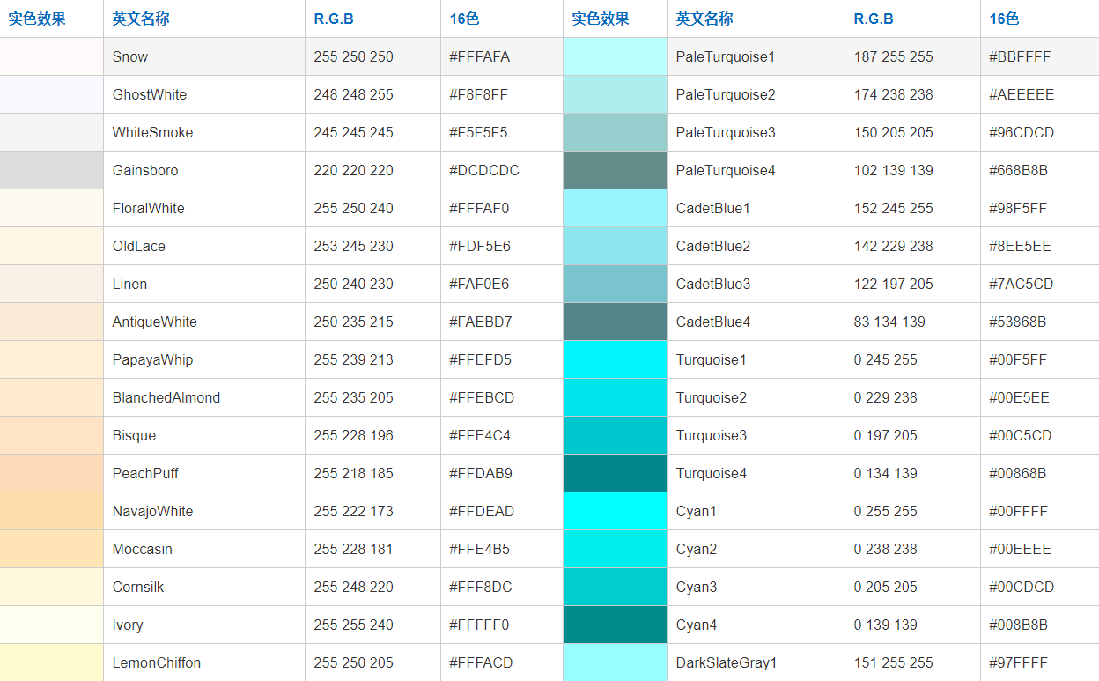Click the '0 139 139' RGB value
This screenshot has width=1099, height=681.
pyautogui.click(x=885, y=625)
